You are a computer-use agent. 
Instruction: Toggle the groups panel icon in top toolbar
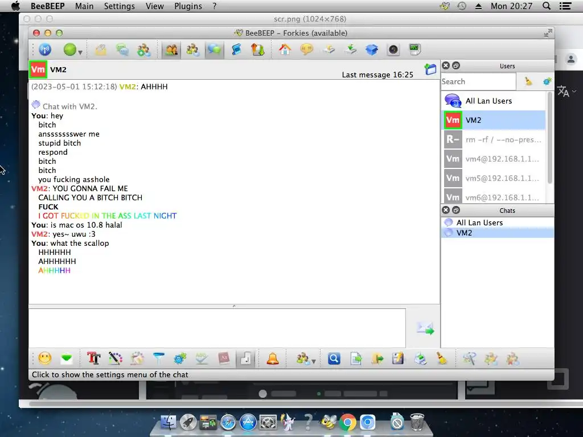pos(192,50)
